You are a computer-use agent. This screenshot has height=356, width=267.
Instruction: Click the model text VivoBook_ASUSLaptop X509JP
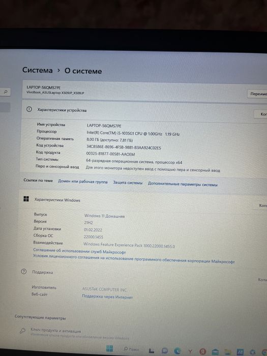55,93
